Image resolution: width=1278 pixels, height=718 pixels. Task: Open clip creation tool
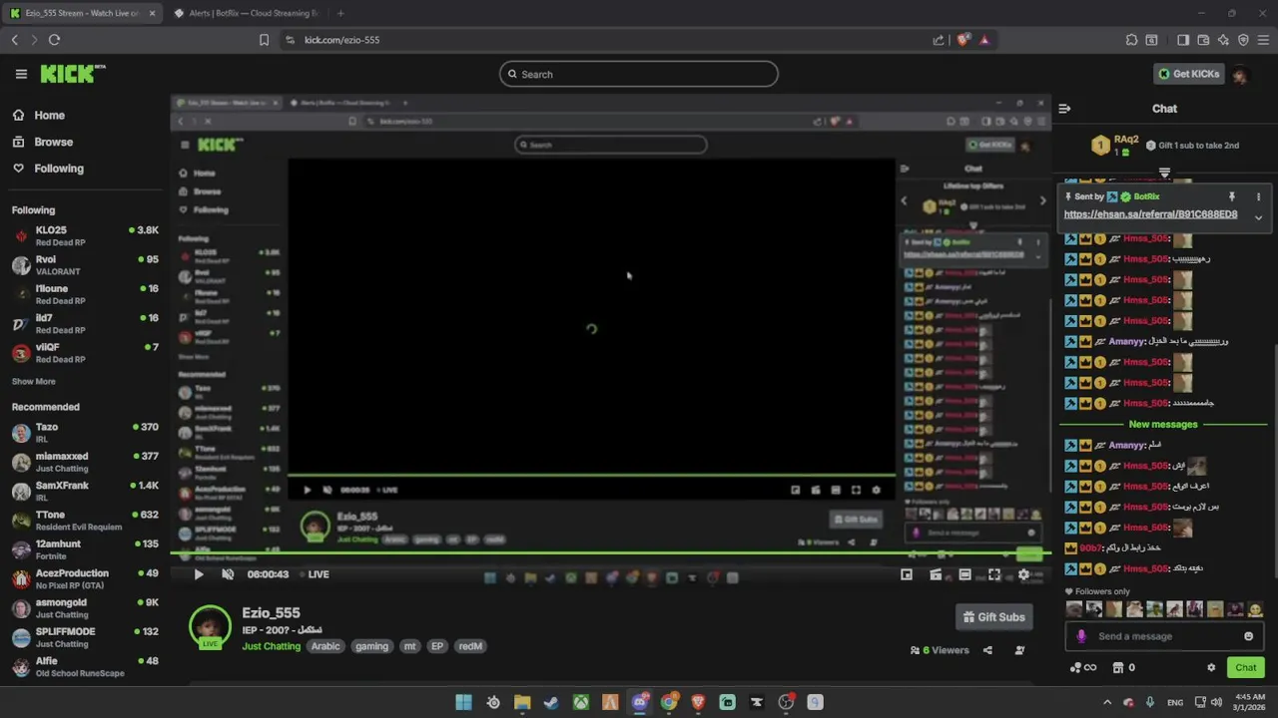pyautogui.click(x=936, y=574)
